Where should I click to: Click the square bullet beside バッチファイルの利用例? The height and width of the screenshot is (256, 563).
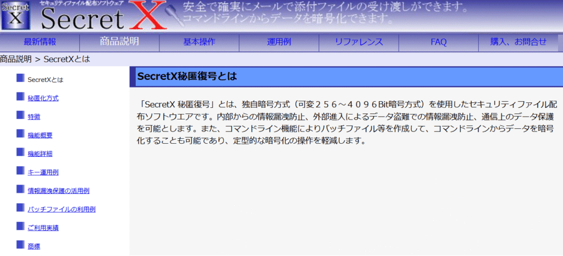[20, 208]
